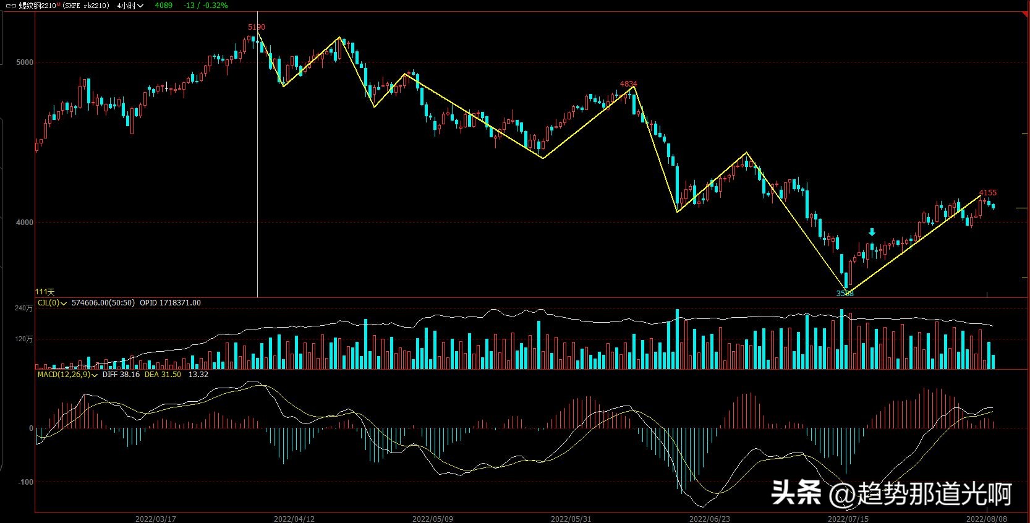Click the OPID 1718371.00 open interest value
This screenshot has height=523, width=1030.
tap(170, 303)
